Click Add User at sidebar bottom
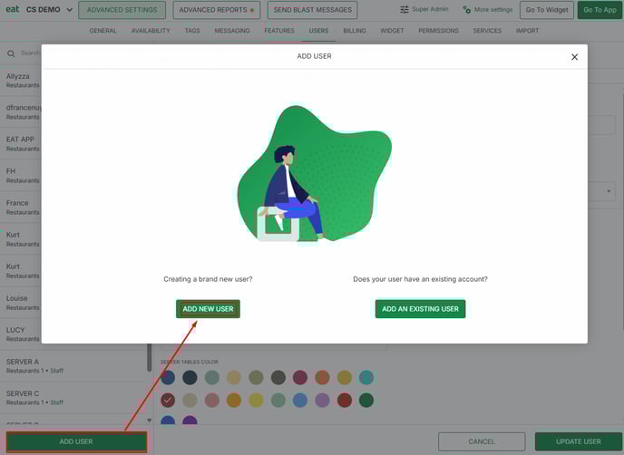This screenshot has height=455, width=624. pyautogui.click(x=76, y=441)
